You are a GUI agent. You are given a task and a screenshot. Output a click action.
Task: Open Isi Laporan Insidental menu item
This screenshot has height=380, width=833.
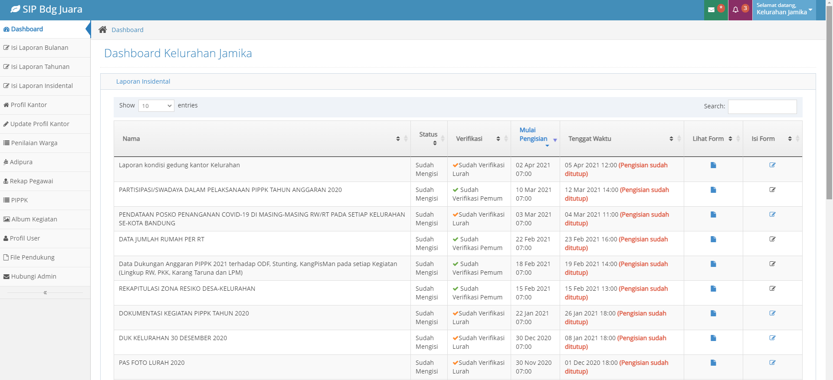45,86
